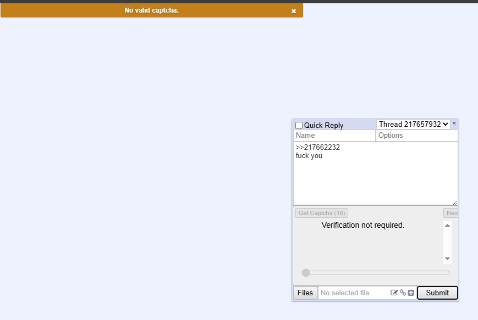Click the captcha scroll down arrow
The height and width of the screenshot is (320, 478).
click(447, 259)
